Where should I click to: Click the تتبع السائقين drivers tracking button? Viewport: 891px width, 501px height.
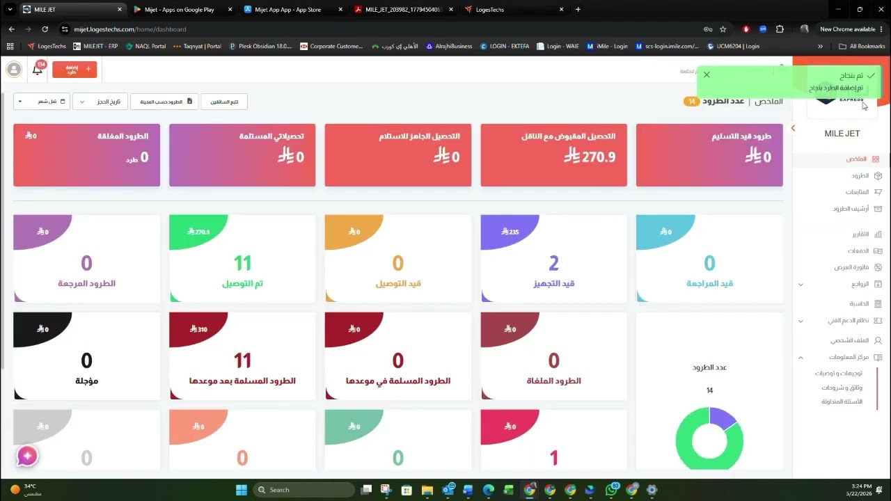(x=224, y=102)
